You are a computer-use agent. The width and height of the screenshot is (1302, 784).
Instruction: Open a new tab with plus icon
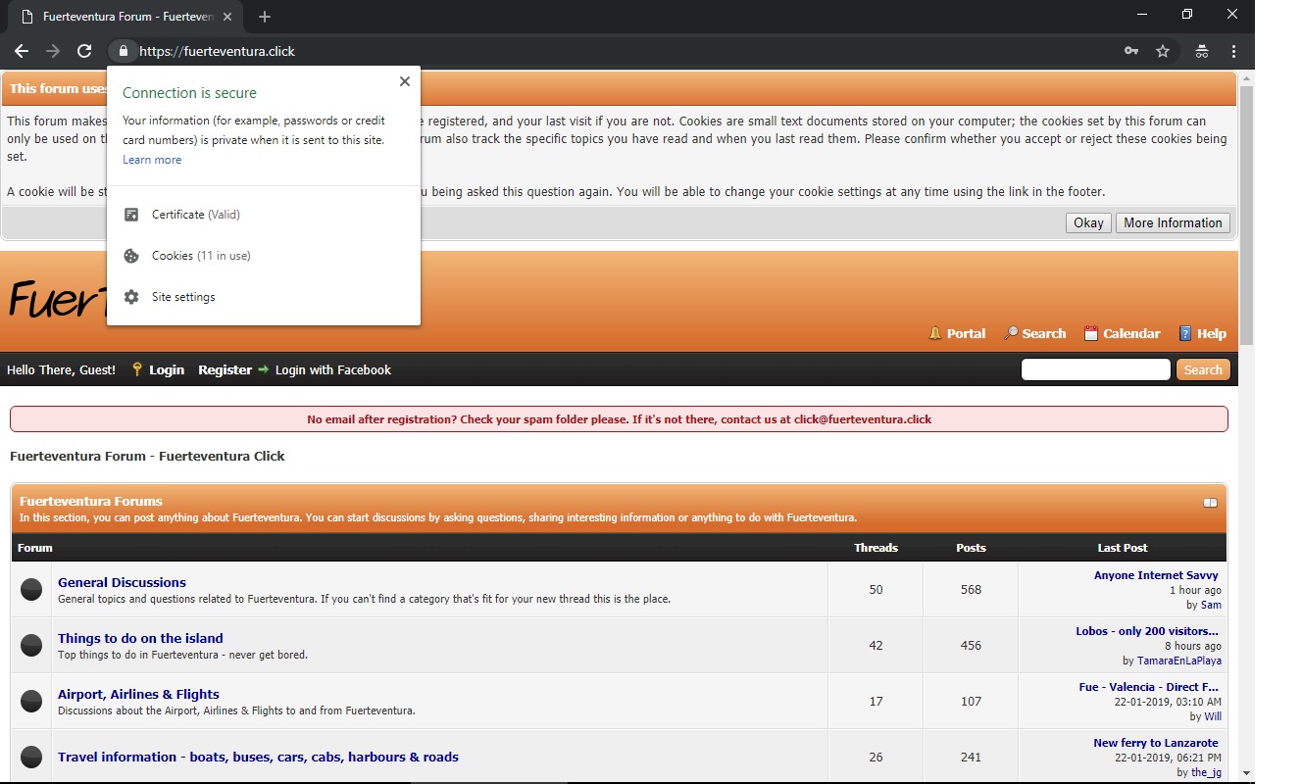click(x=265, y=17)
